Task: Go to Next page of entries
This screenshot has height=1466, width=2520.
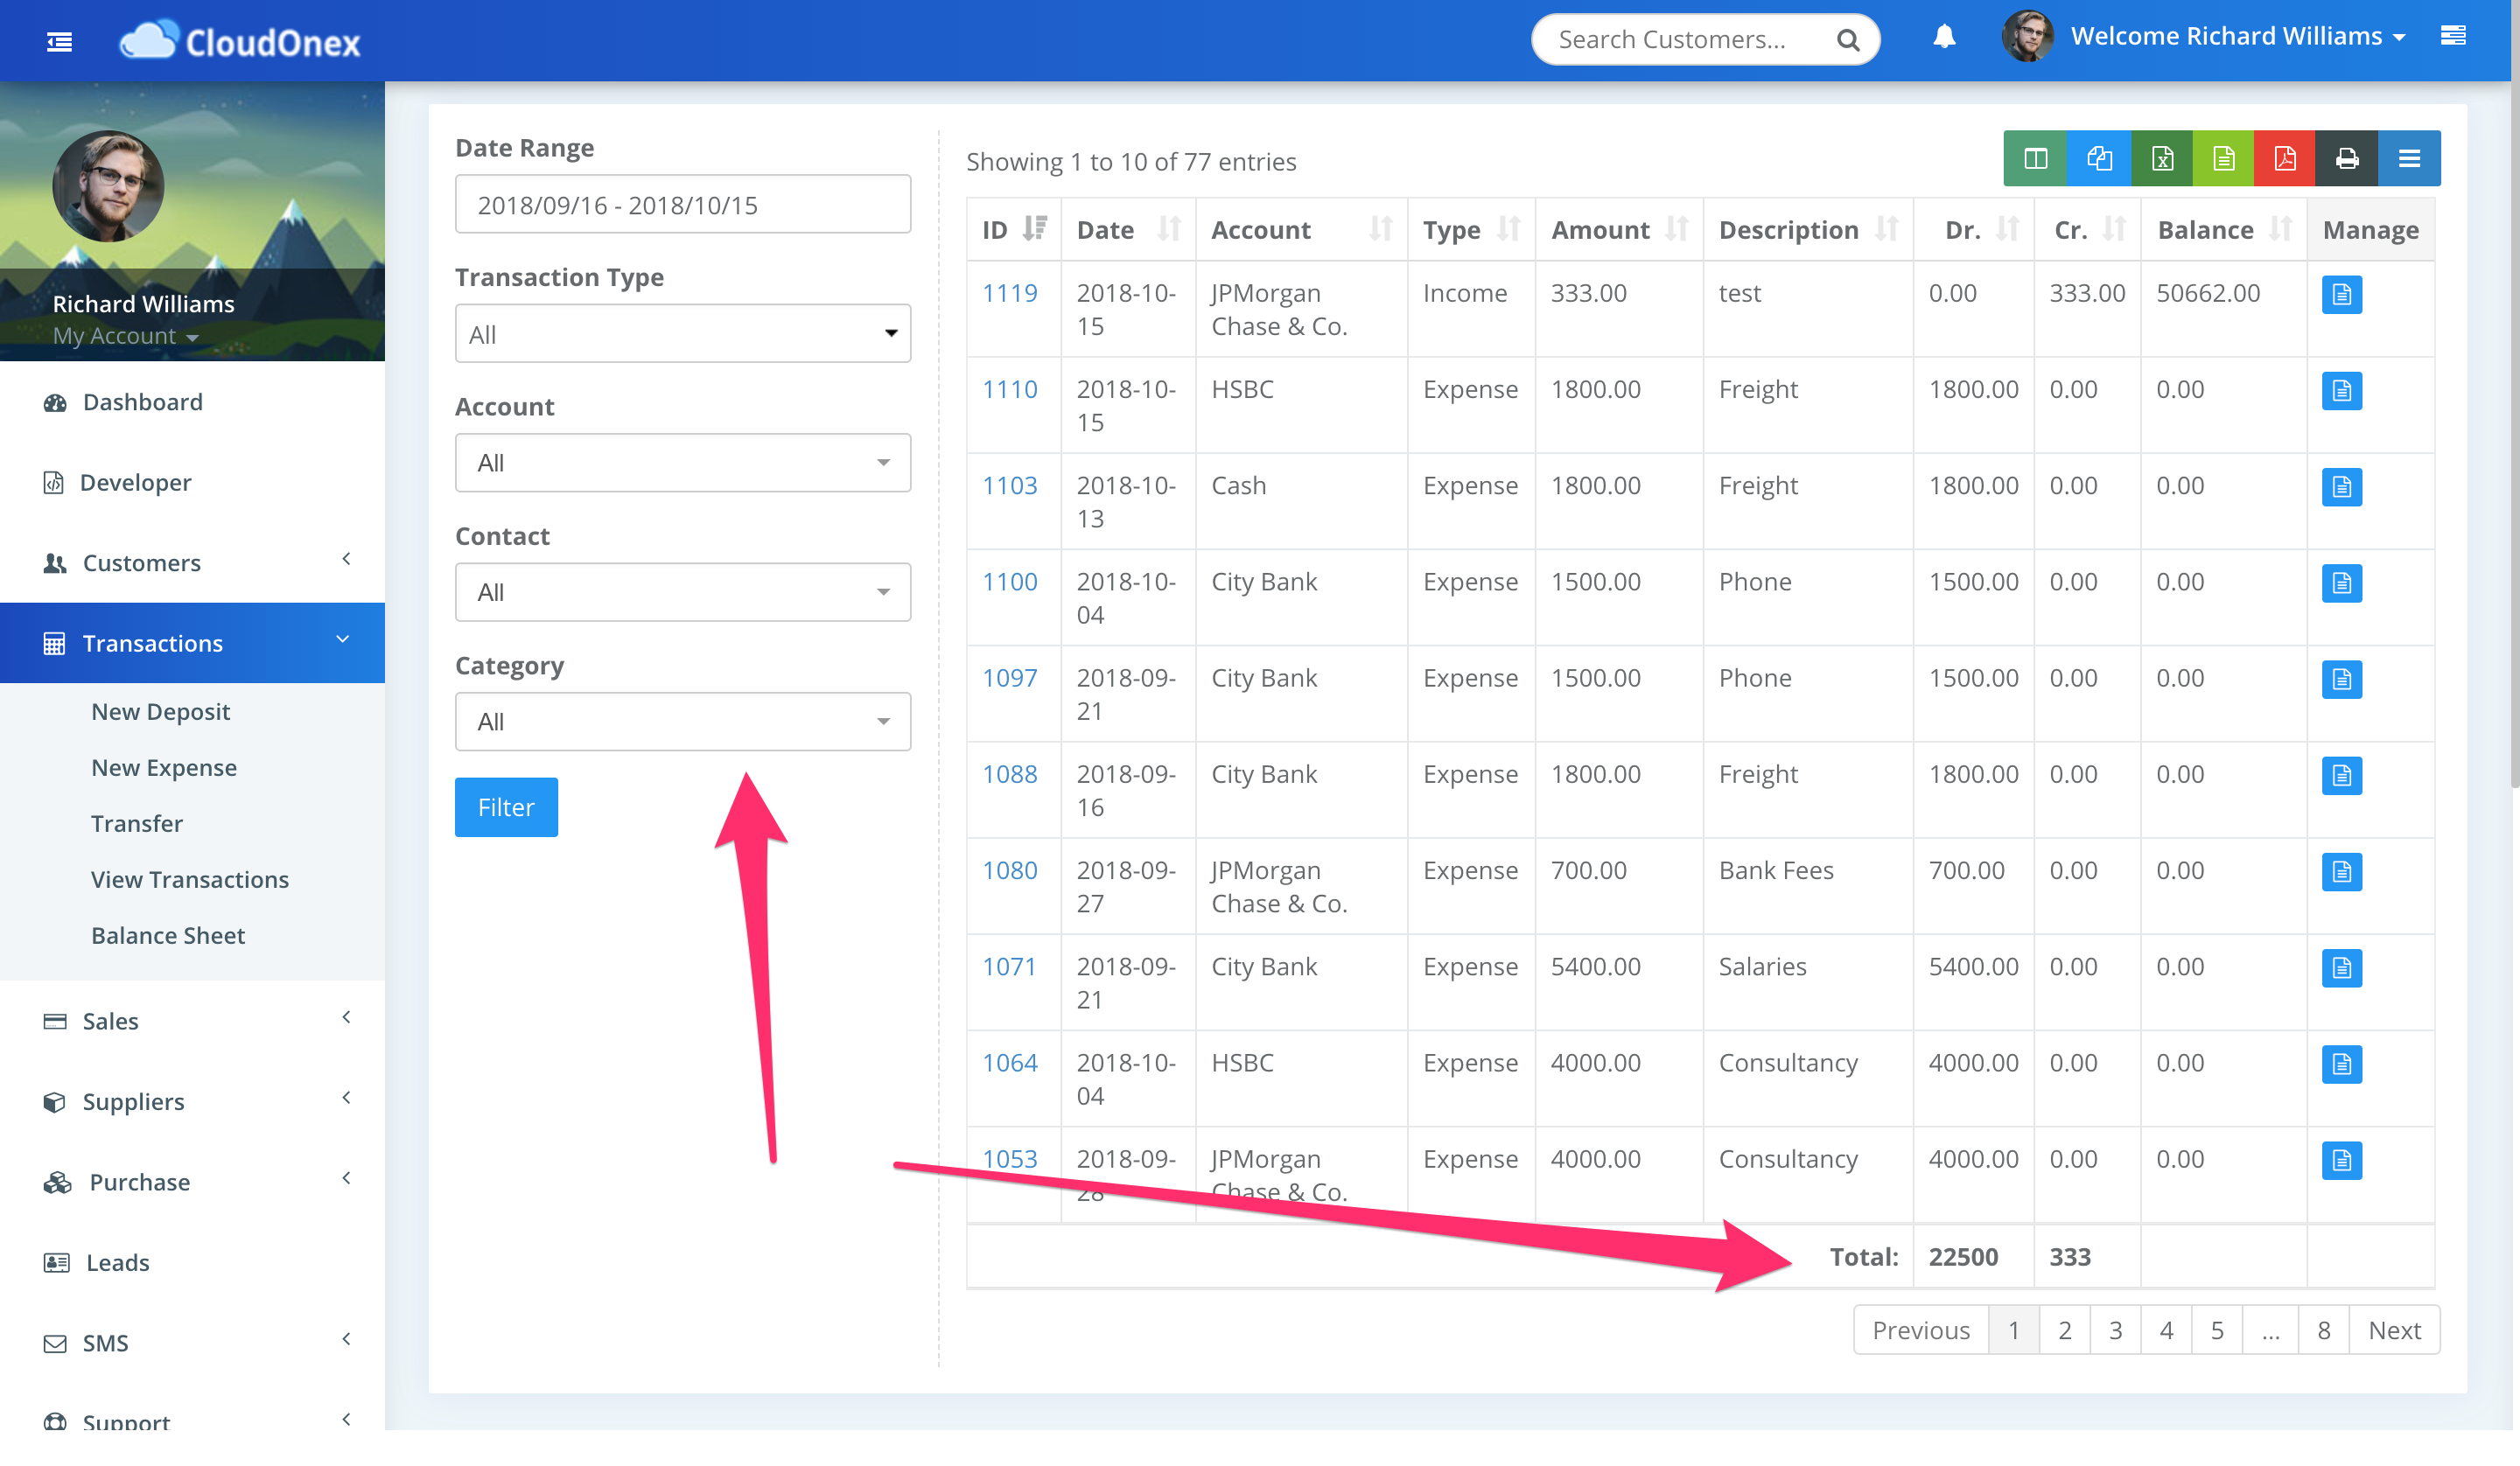Action: [x=2394, y=1330]
